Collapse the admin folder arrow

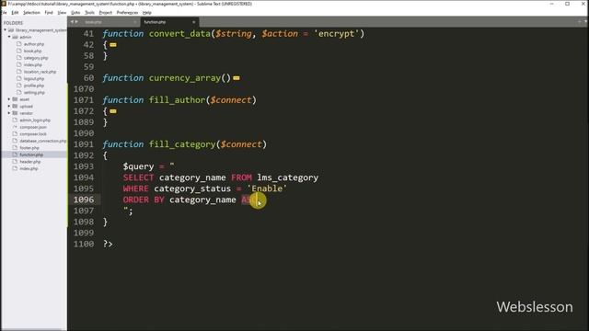click(x=9, y=37)
